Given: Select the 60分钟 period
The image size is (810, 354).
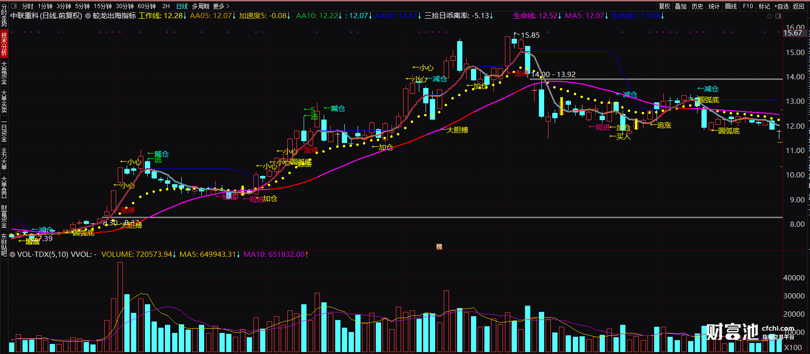Looking at the screenshot, I should tap(146, 6).
